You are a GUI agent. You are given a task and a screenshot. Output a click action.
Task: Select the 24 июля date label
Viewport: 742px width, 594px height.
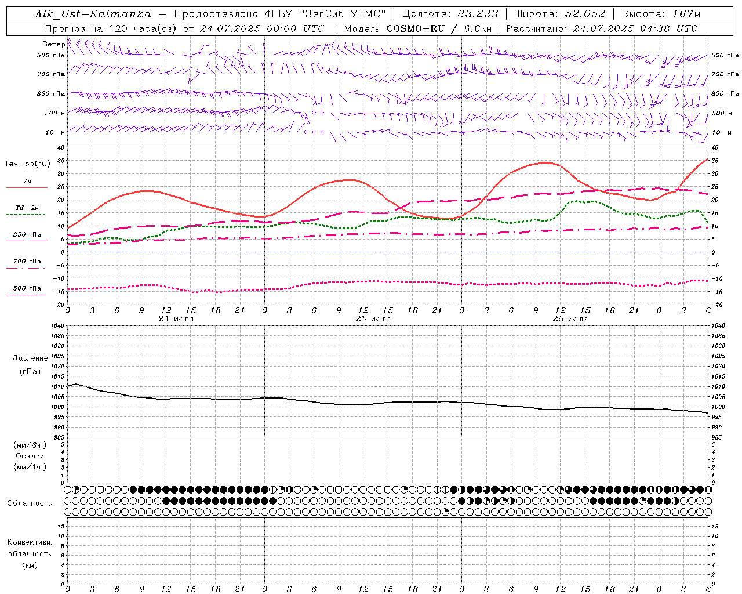176,319
